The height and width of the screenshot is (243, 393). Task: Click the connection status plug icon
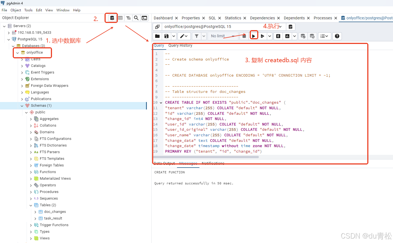157,27
